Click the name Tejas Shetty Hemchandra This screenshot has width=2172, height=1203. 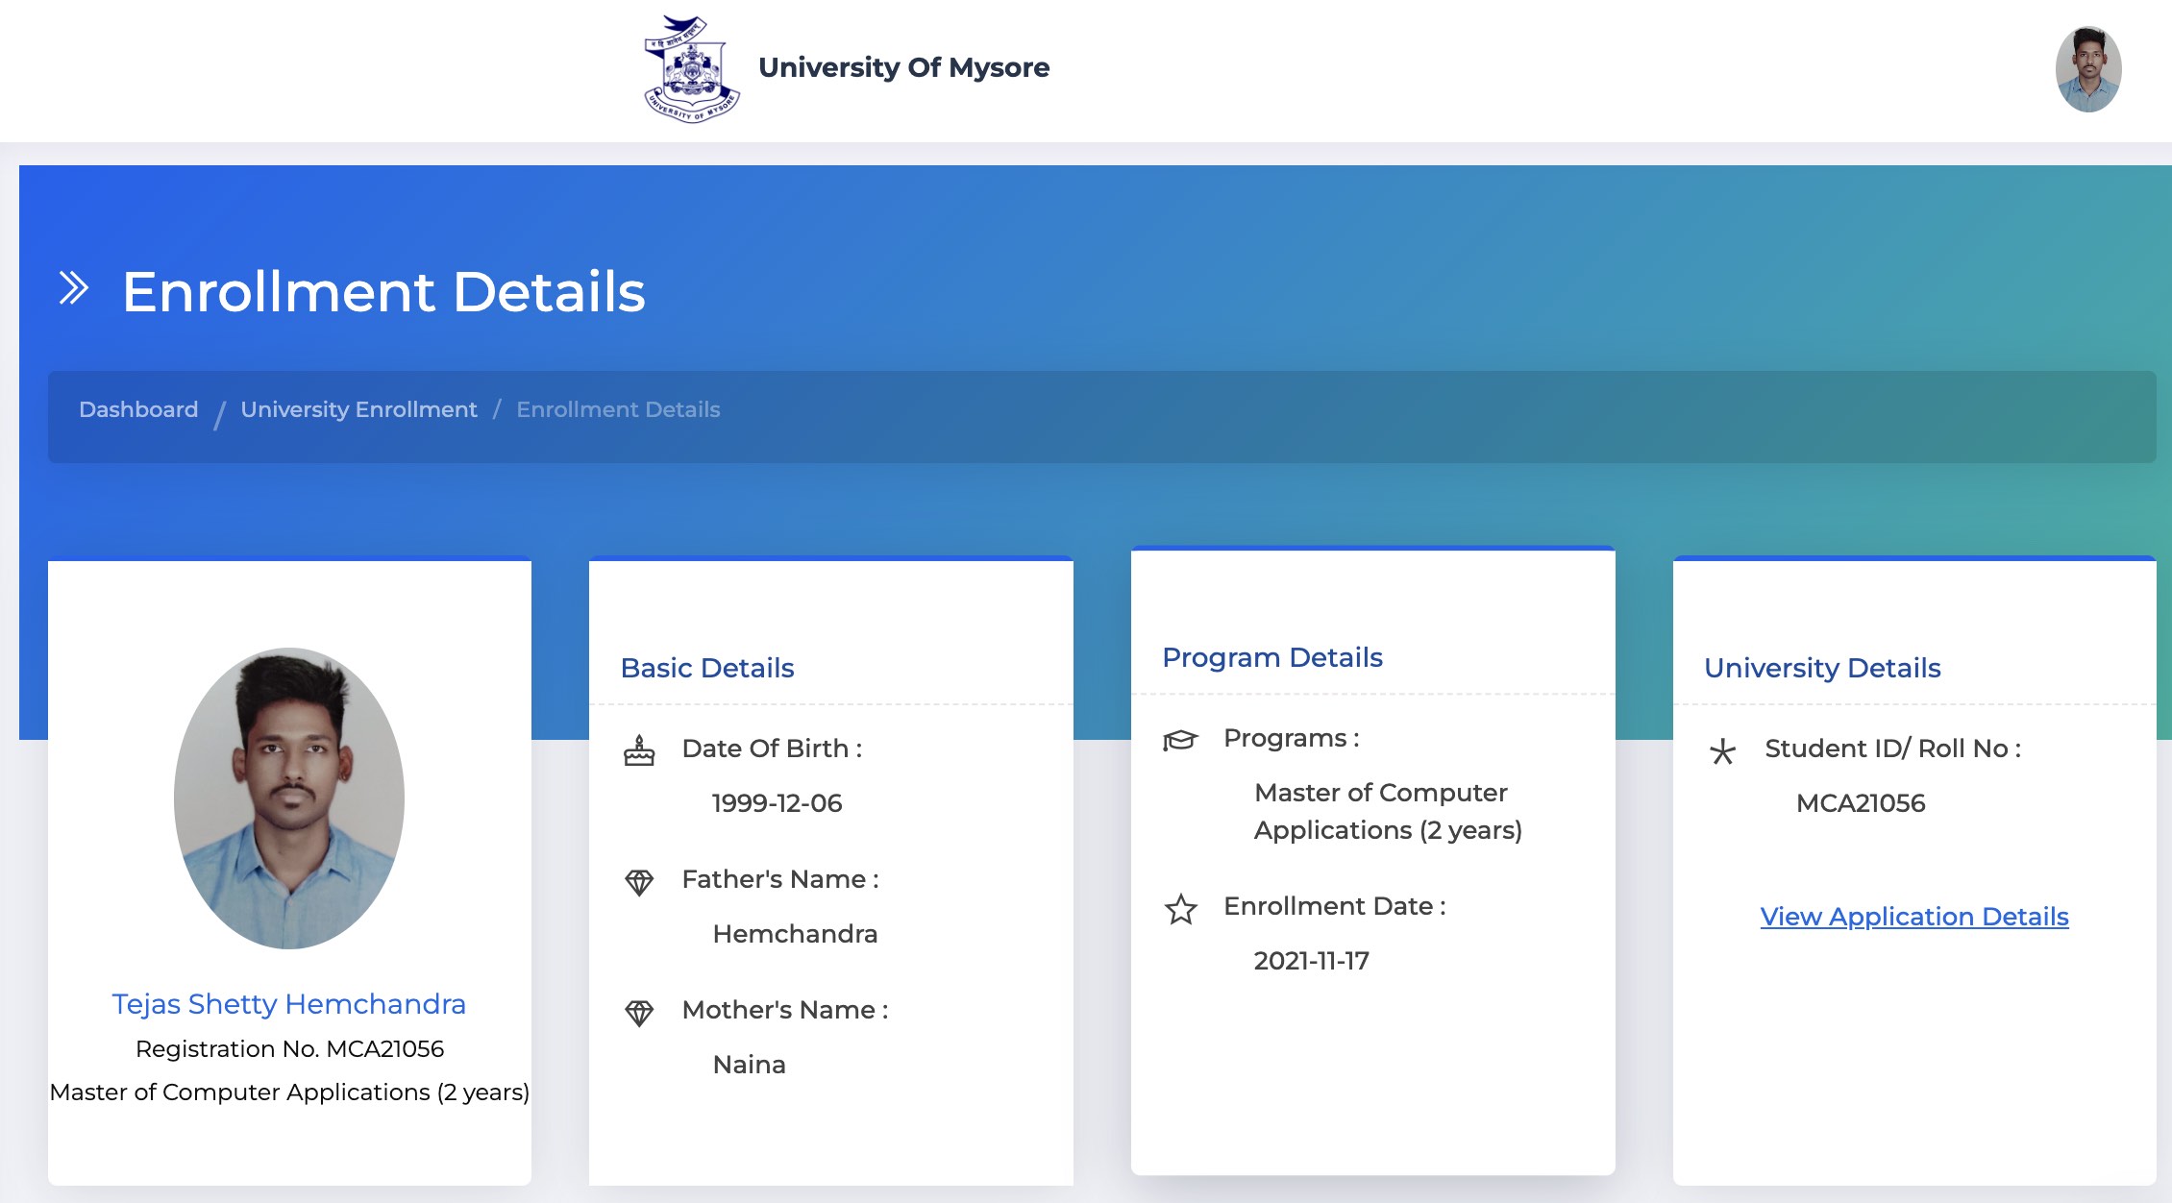click(289, 1003)
